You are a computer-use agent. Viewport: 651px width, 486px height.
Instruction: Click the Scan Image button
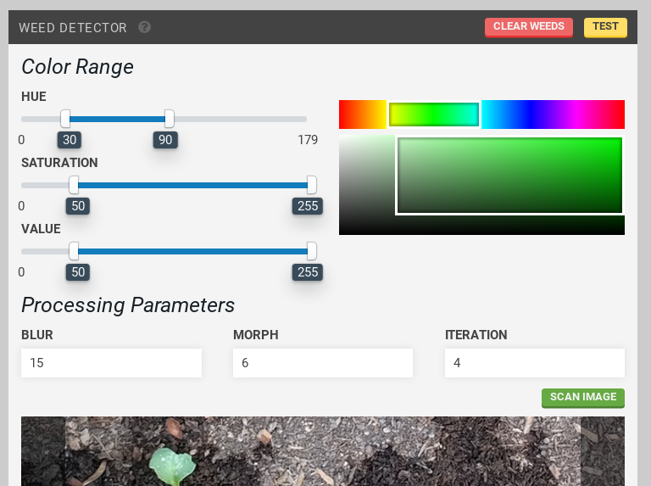coord(583,398)
